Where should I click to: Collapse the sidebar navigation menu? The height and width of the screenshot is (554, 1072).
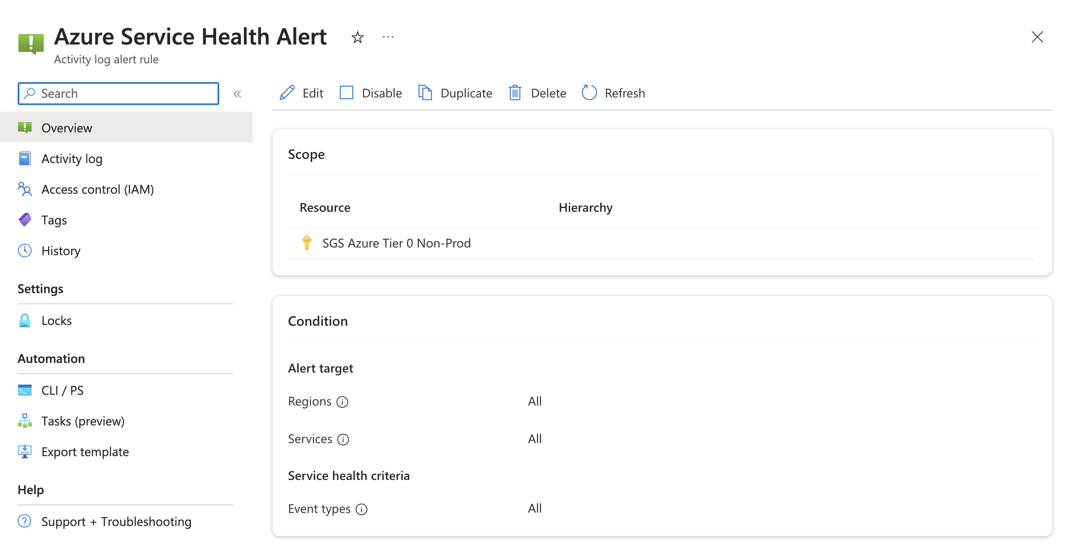237,94
